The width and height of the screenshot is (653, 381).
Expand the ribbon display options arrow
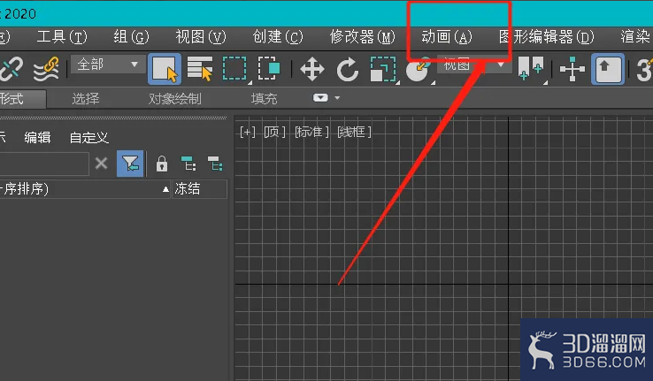coord(337,98)
